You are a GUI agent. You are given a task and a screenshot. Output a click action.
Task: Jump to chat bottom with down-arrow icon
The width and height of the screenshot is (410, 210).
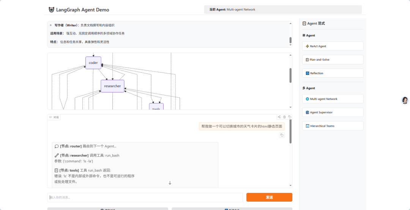(170, 183)
